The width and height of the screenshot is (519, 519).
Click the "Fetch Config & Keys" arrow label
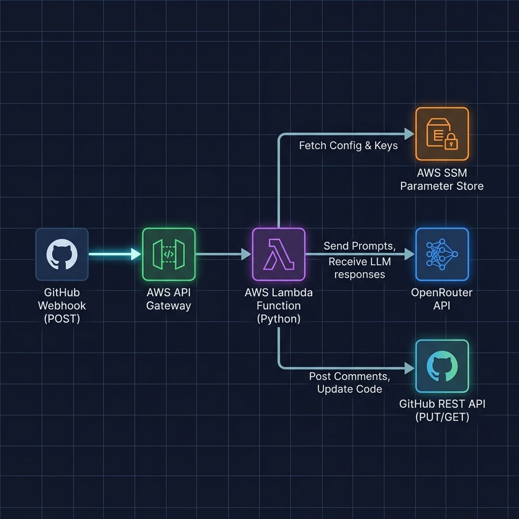pyautogui.click(x=348, y=145)
